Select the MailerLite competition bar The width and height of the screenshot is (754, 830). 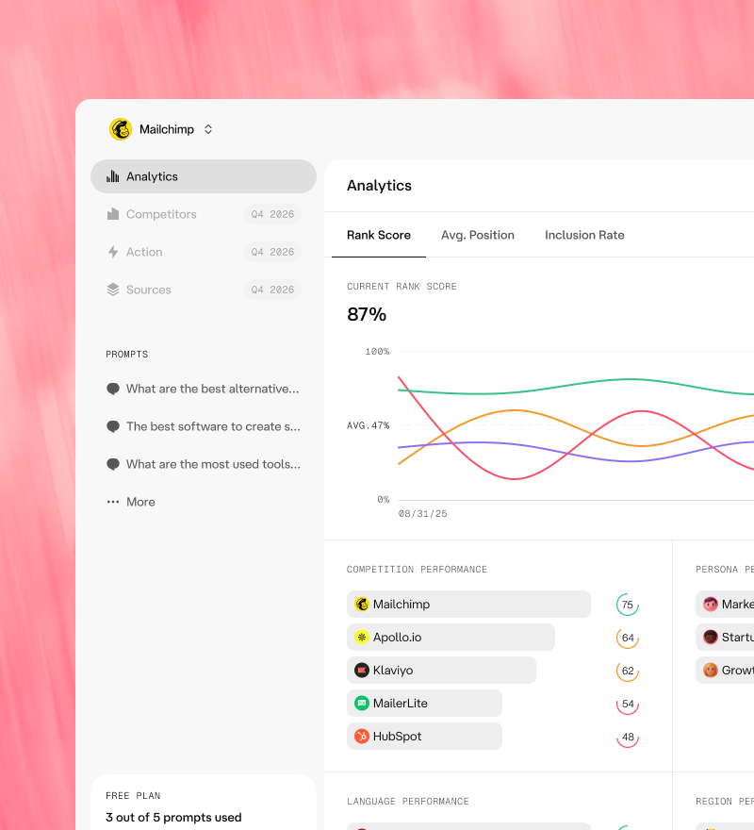(424, 703)
